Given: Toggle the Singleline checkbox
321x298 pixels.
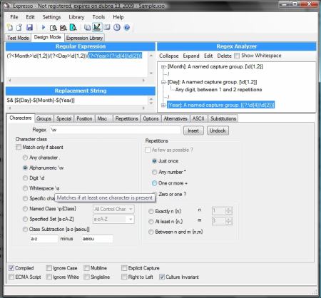Looking at the screenshot, I should (86, 277).
